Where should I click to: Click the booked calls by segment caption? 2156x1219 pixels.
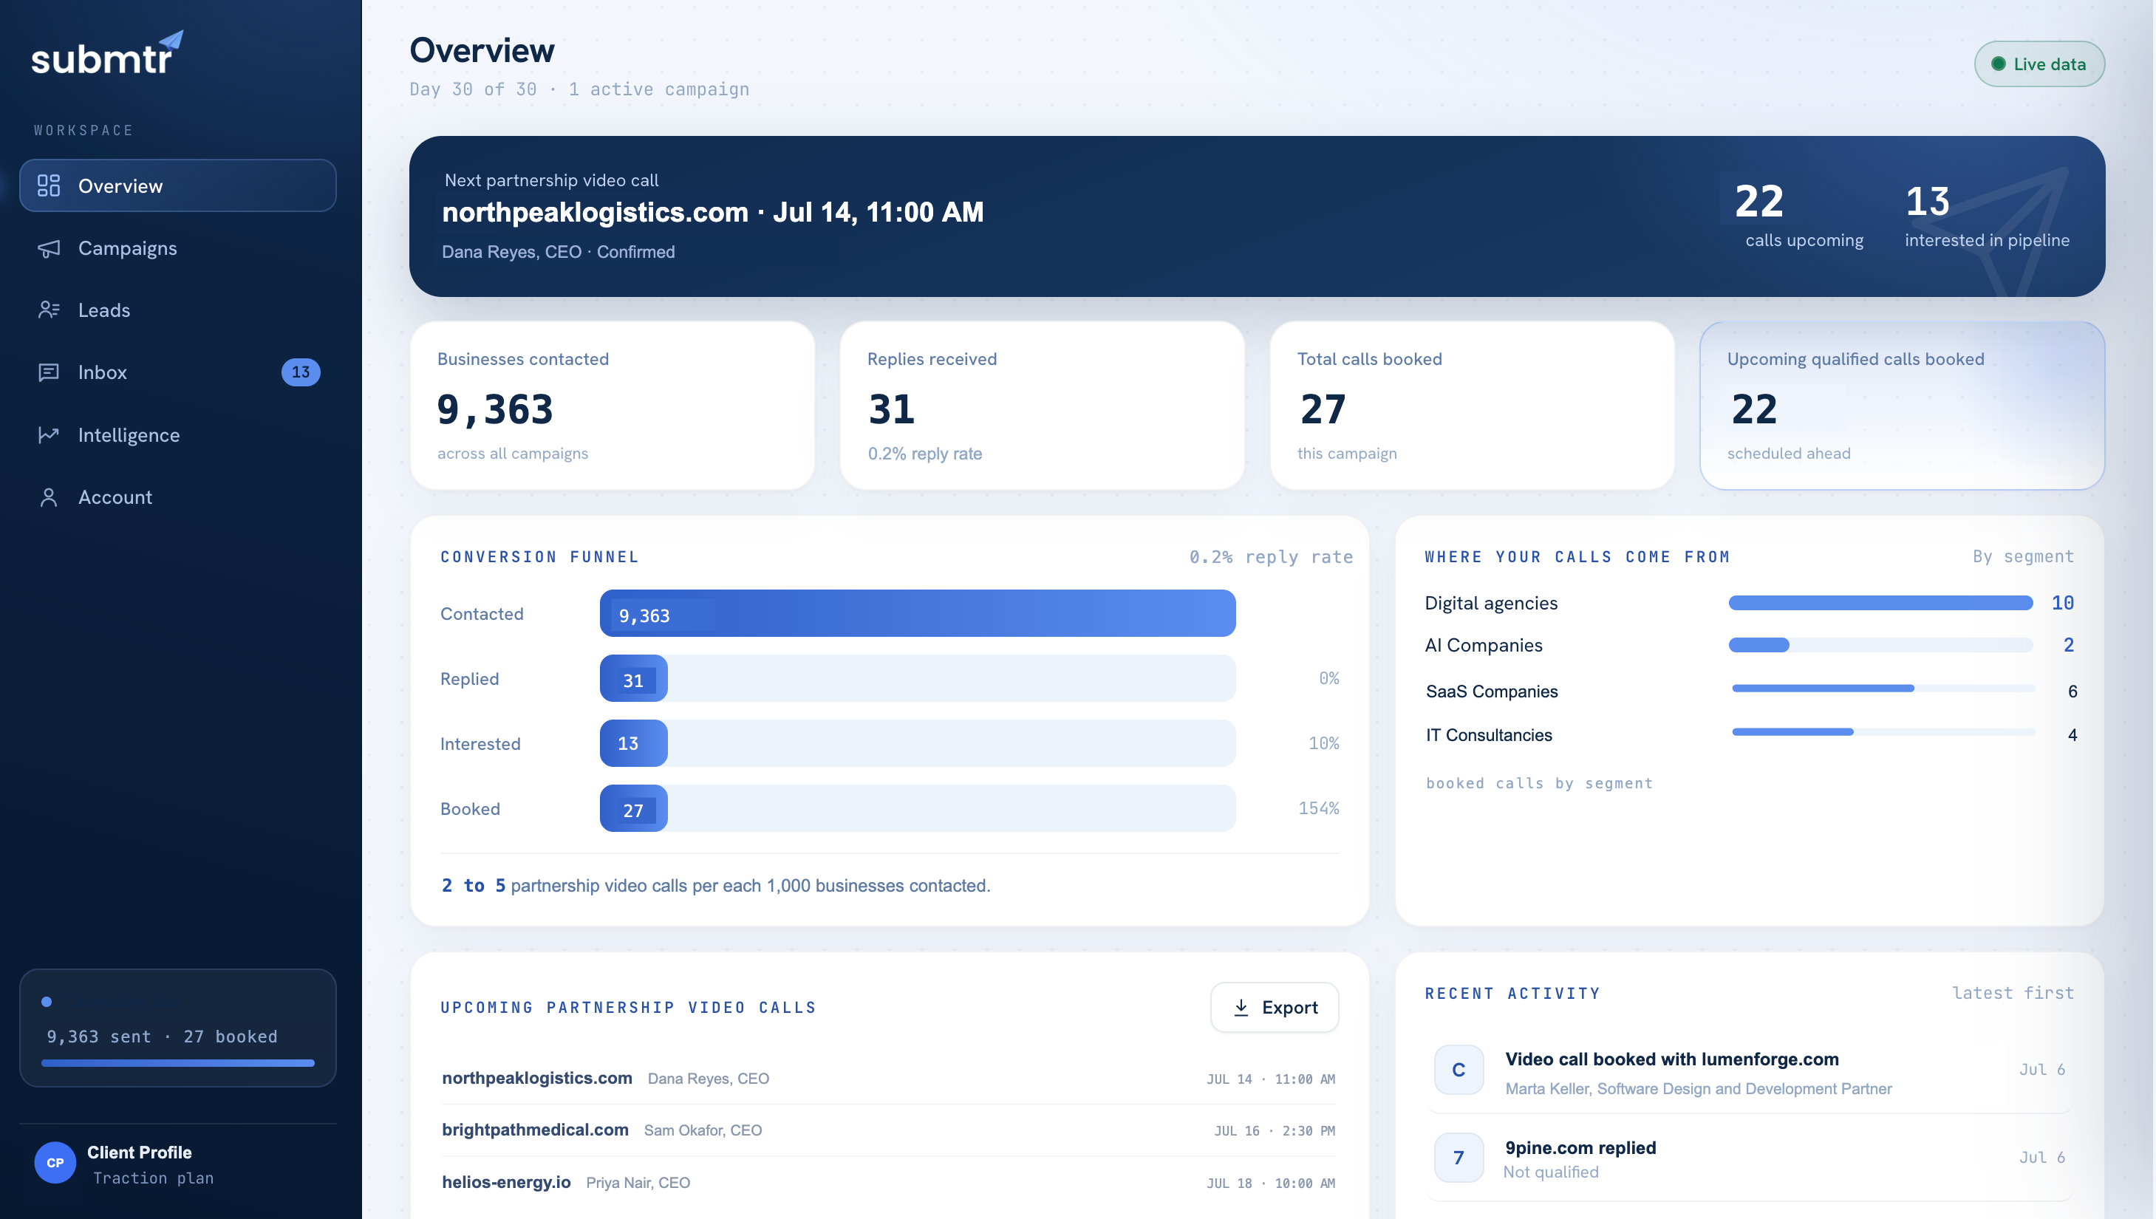tap(1539, 784)
